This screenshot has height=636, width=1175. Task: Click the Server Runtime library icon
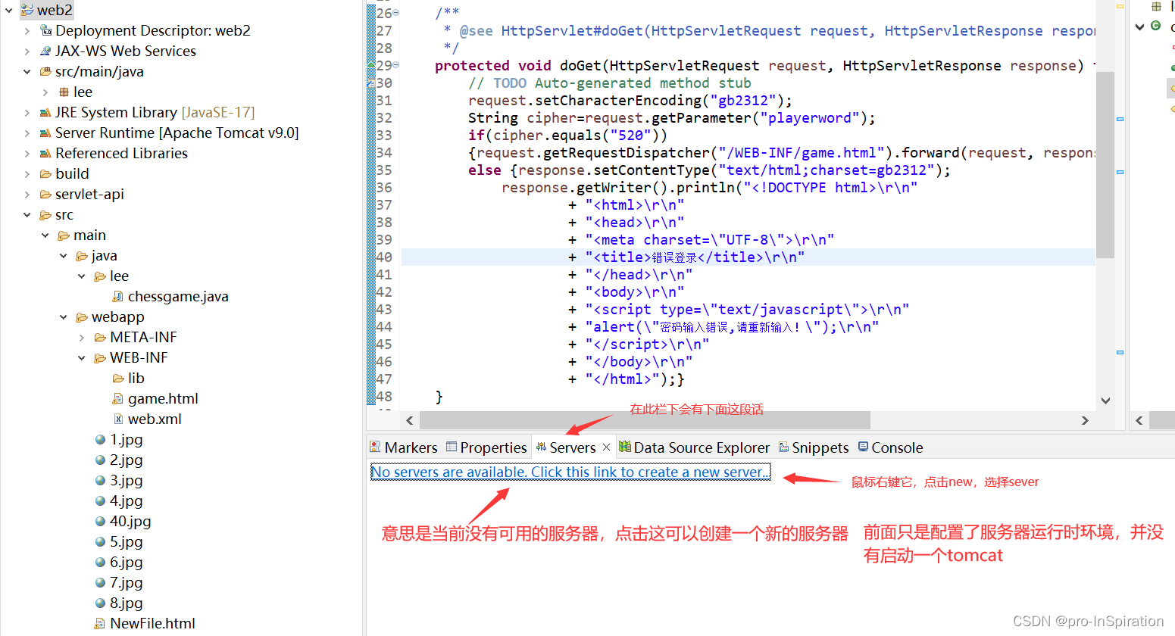point(45,132)
